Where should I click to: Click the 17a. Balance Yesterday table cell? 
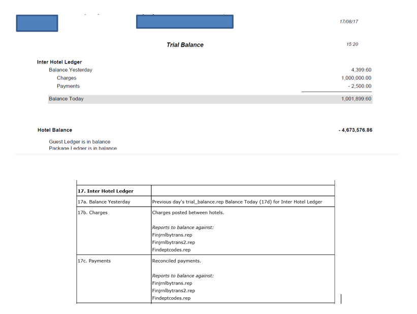click(x=104, y=201)
